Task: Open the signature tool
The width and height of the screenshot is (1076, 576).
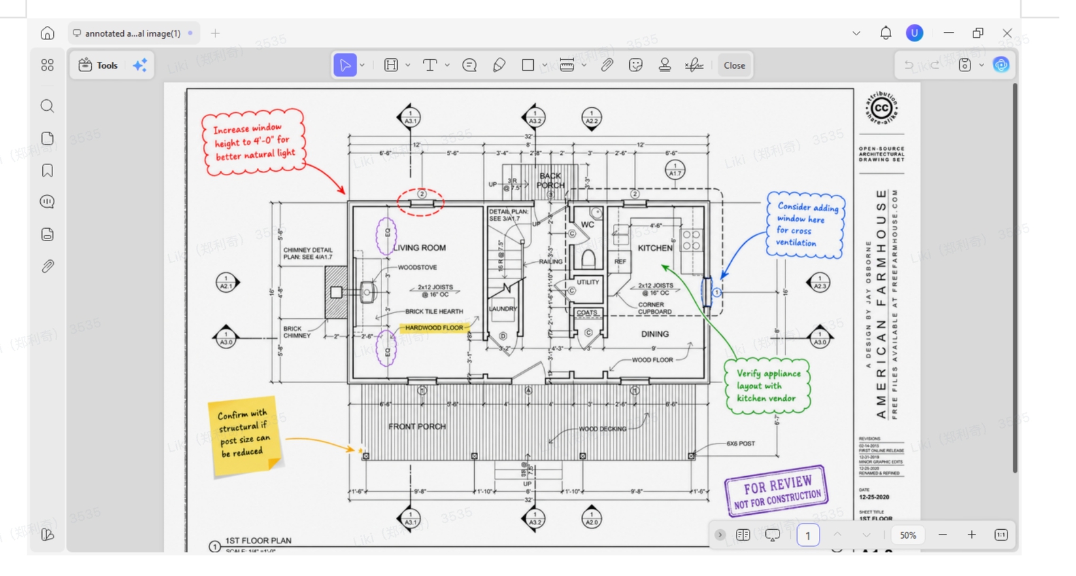Action: (694, 65)
